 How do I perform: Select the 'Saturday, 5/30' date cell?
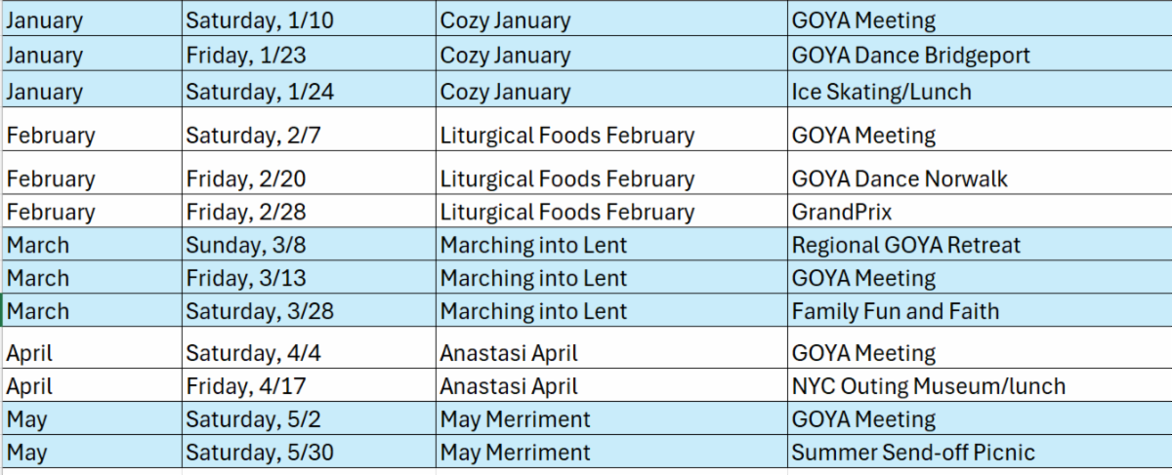pyautogui.click(x=258, y=452)
